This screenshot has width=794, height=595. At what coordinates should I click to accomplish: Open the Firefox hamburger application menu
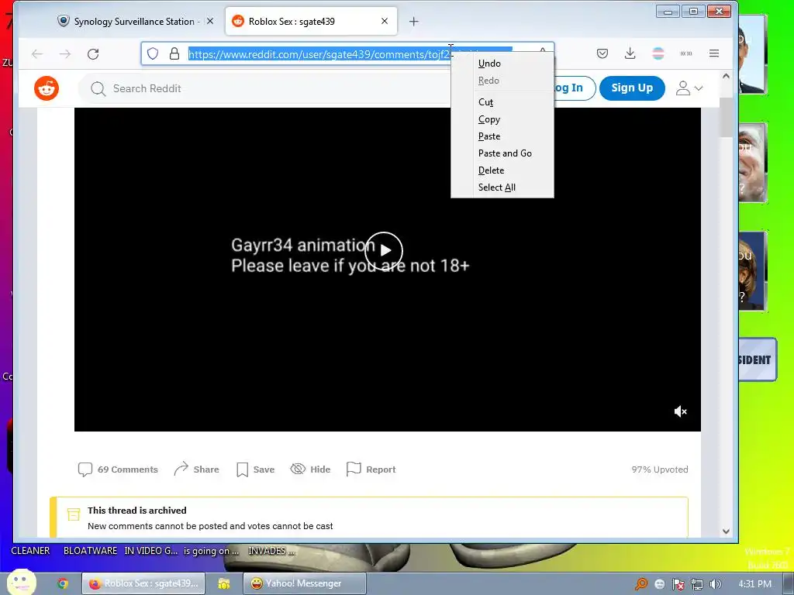[x=714, y=53]
